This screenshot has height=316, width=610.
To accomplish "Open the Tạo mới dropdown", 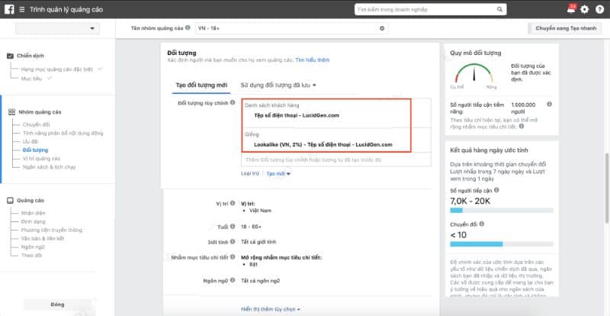I will pos(278,173).
